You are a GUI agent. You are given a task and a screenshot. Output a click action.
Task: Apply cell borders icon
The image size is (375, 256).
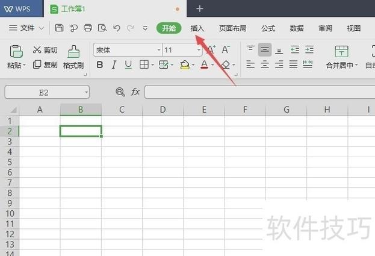[144, 64]
